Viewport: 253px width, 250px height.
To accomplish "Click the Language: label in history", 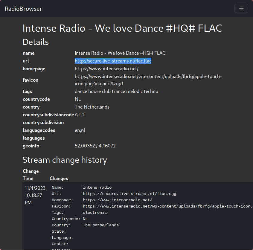I will click(x=62, y=238).
